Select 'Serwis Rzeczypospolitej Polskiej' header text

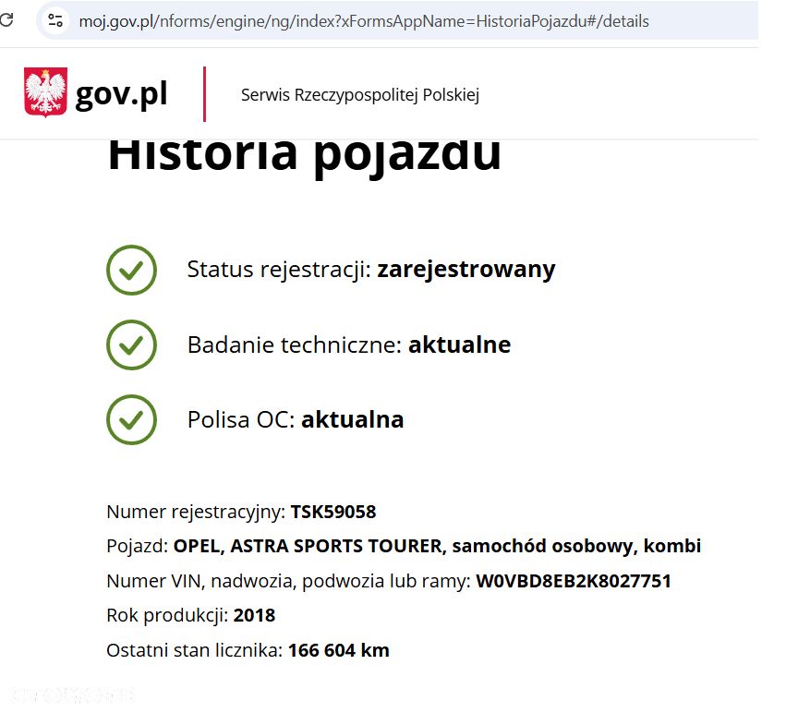coord(360,95)
